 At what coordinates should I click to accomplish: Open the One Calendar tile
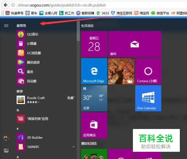[x=148, y=98]
